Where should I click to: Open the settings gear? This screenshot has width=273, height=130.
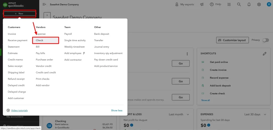259,5
